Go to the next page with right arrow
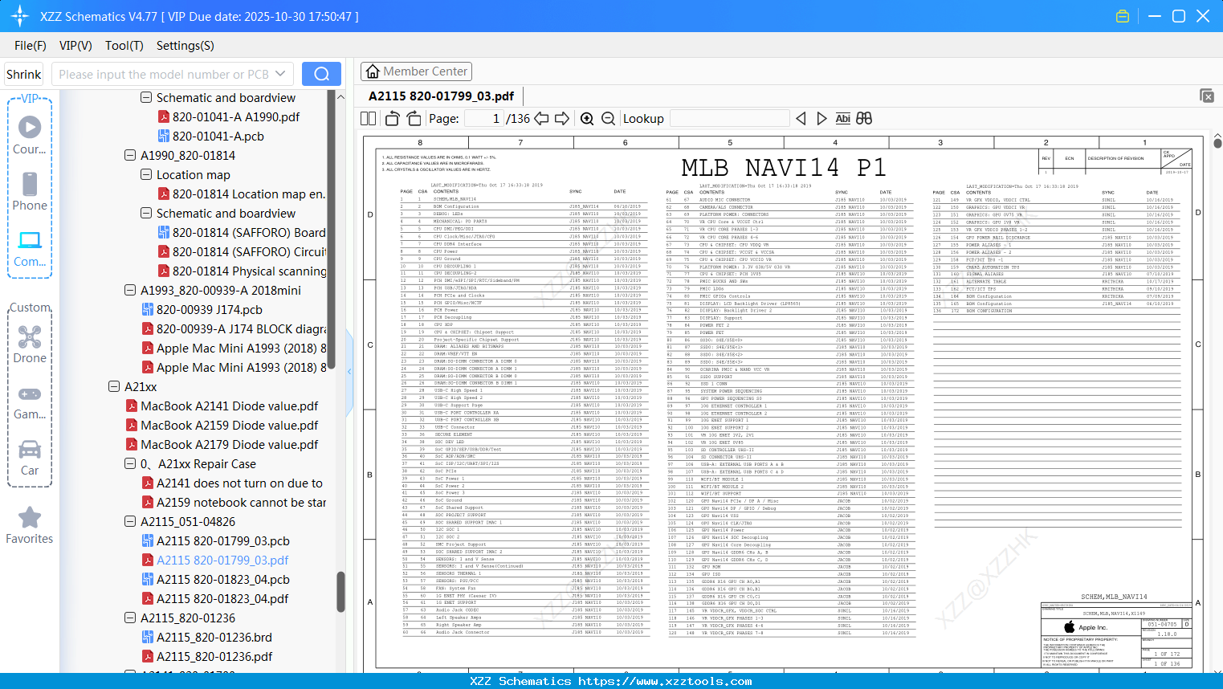Viewport: 1223px width, 689px height. tap(562, 119)
